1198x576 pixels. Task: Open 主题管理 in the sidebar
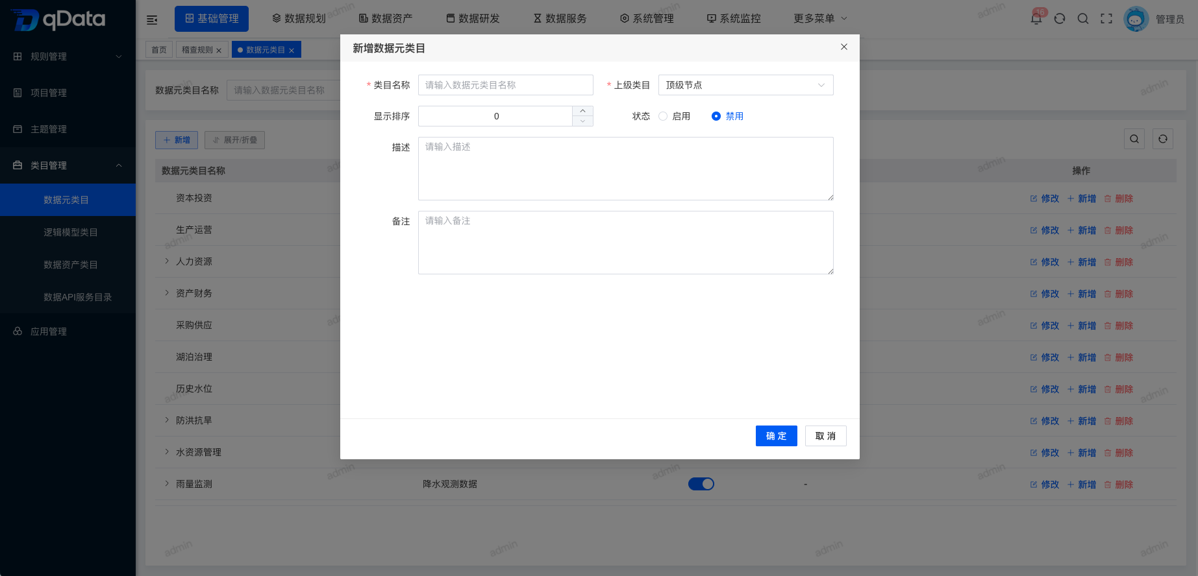click(x=68, y=129)
